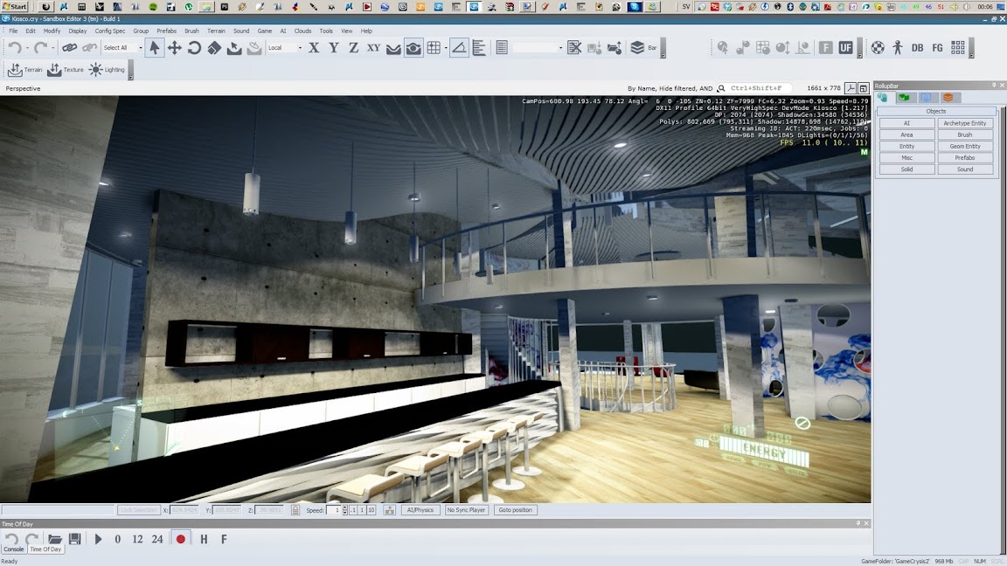Select the Move tool in the toolbar
This screenshot has height=566, width=1007.
pos(174,48)
